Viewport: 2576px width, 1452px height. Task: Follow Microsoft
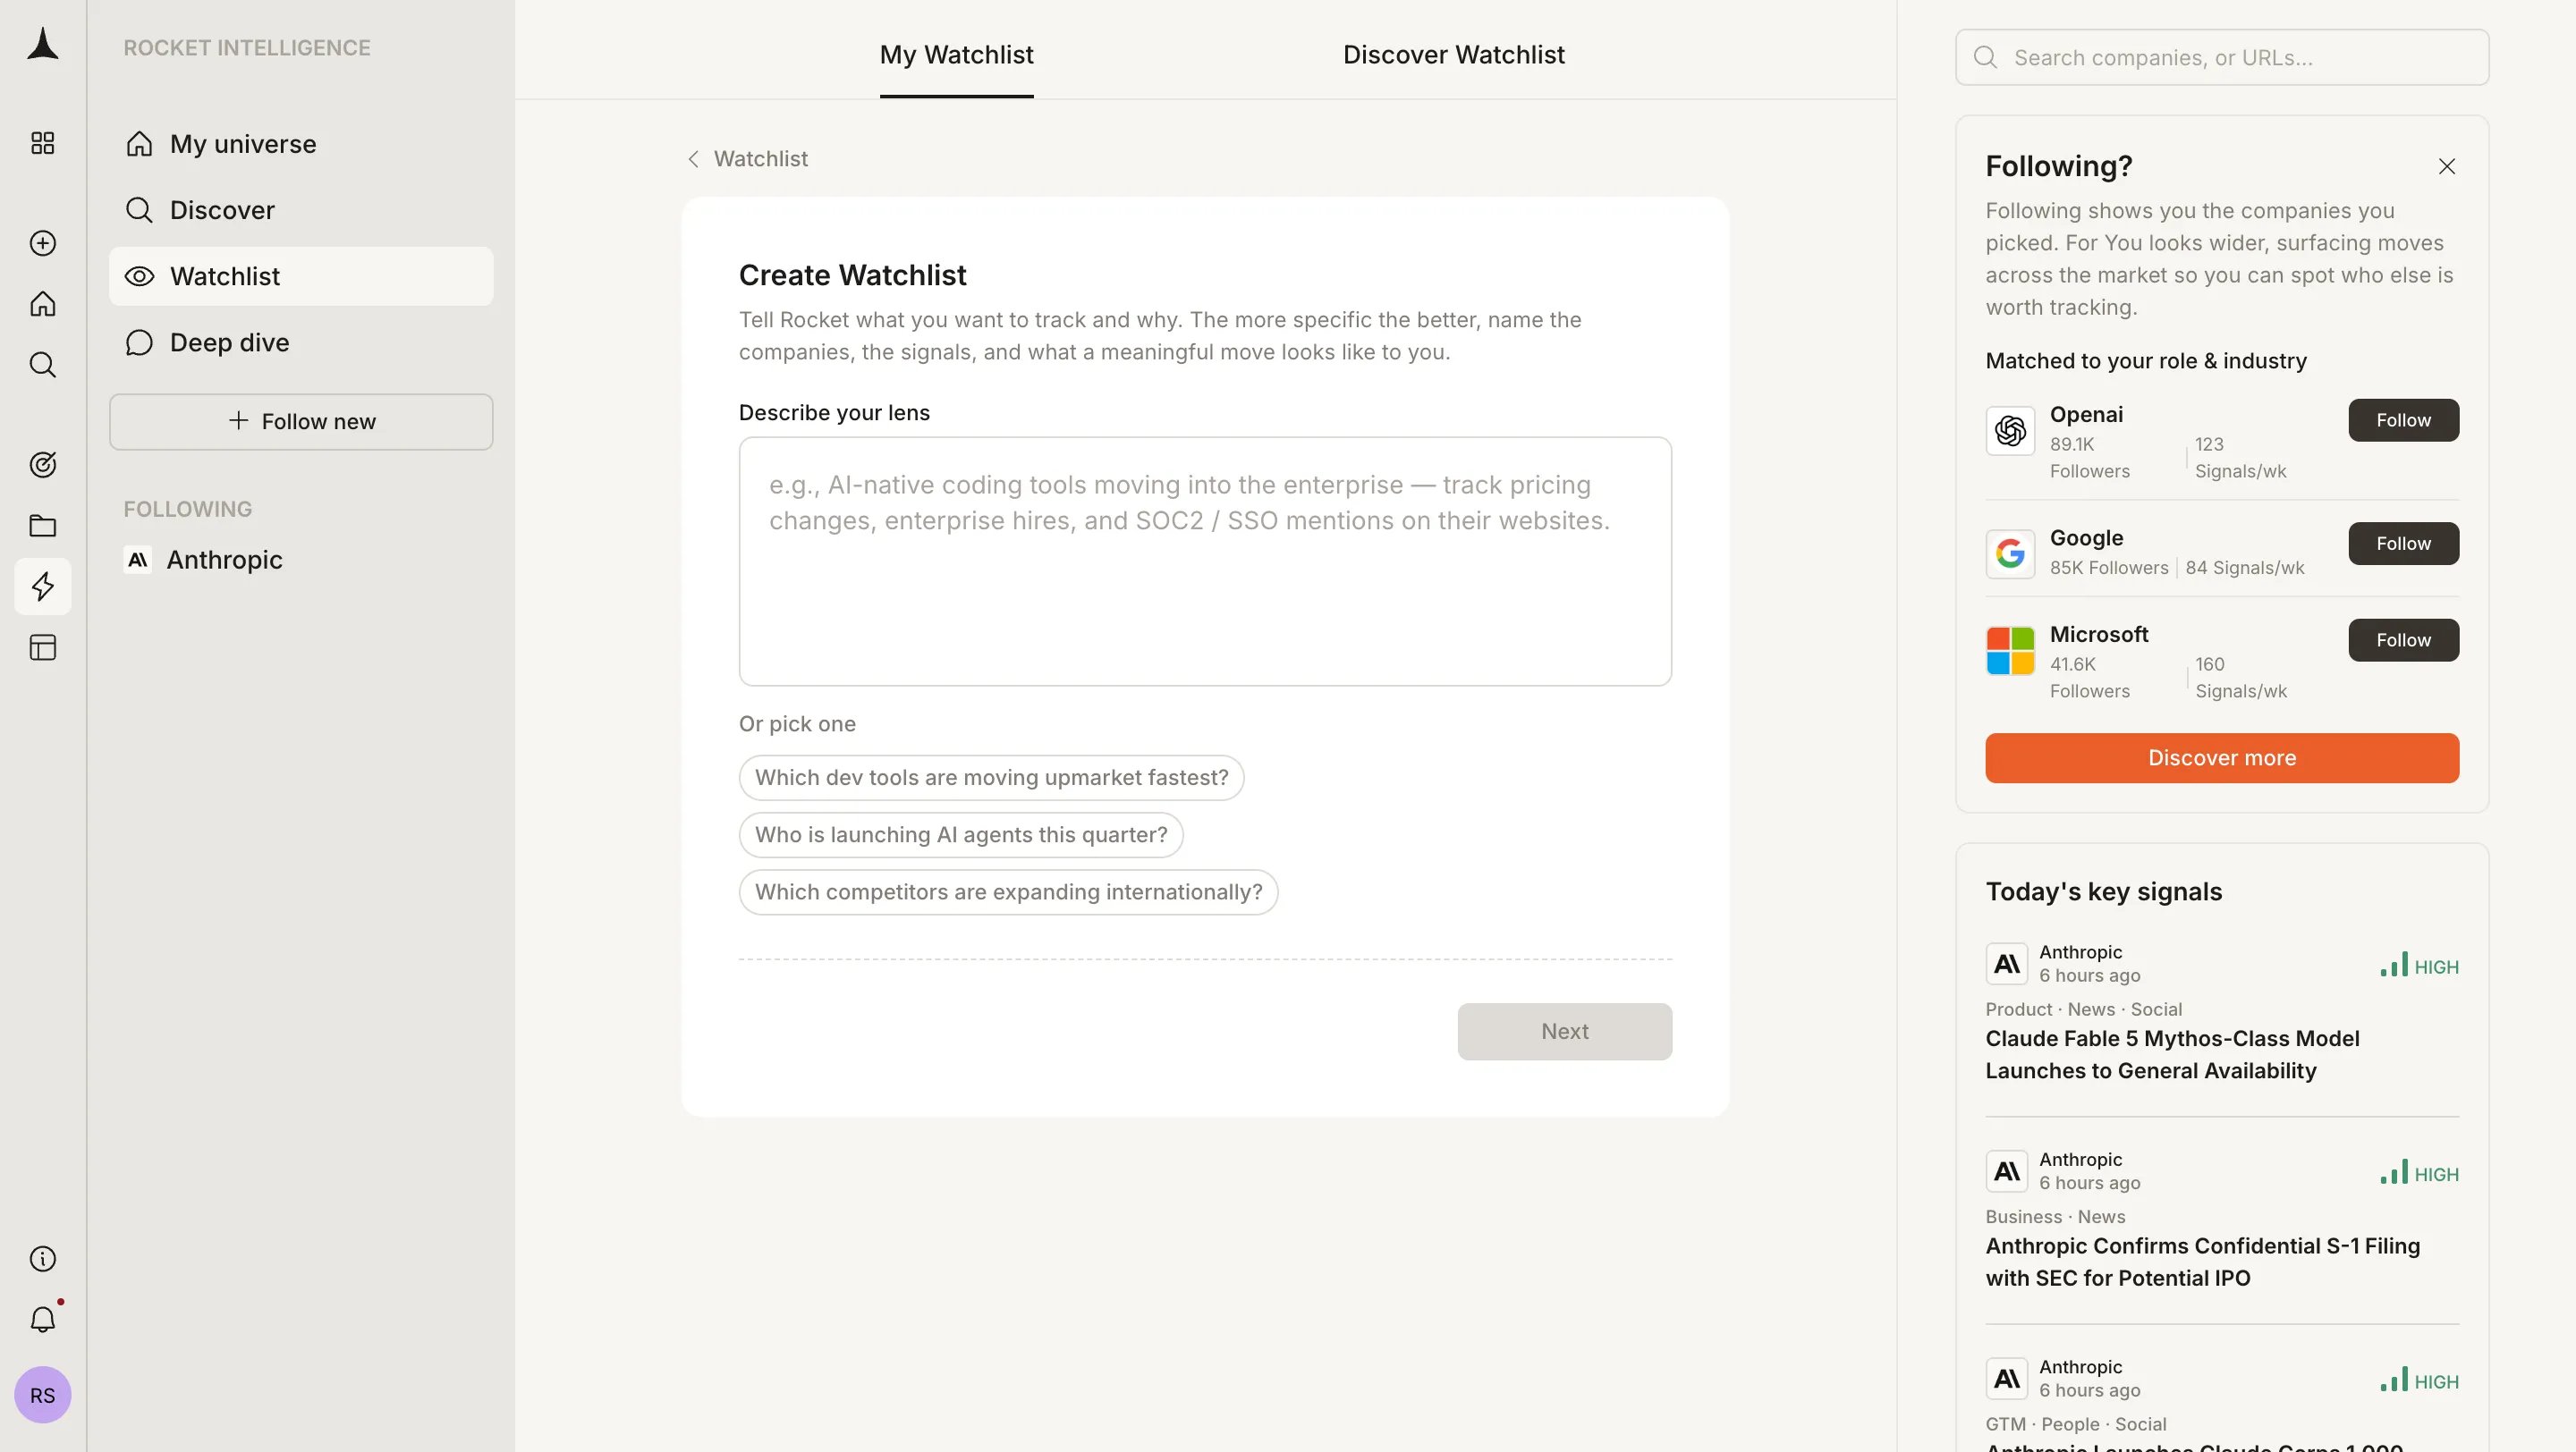pos(2403,640)
